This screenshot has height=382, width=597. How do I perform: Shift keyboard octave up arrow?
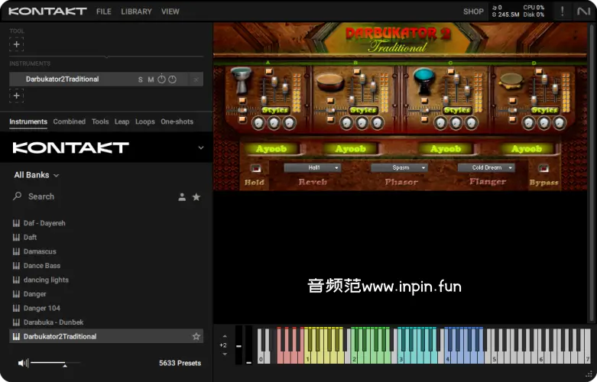tap(224, 336)
